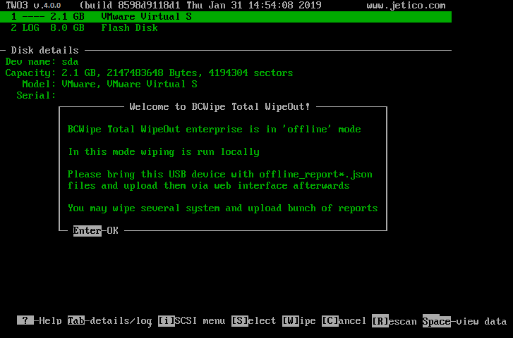Image resolution: width=513 pixels, height=338 pixels.
Task: Click the [S]elect command
Action: (x=253, y=320)
